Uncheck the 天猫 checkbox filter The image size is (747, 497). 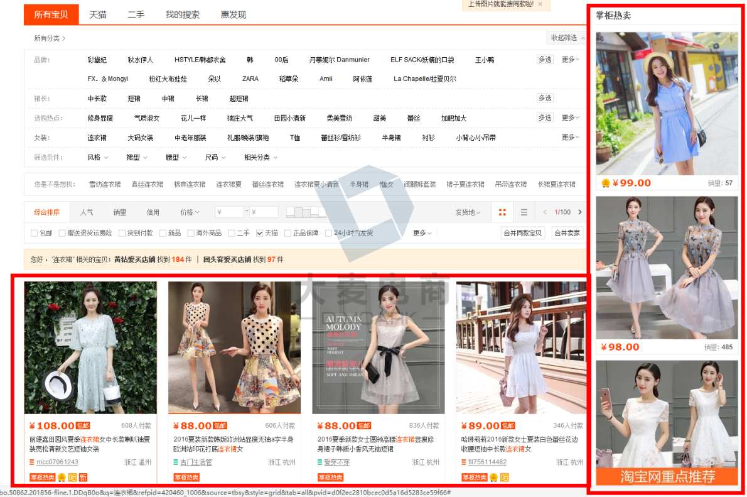click(x=260, y=233)
